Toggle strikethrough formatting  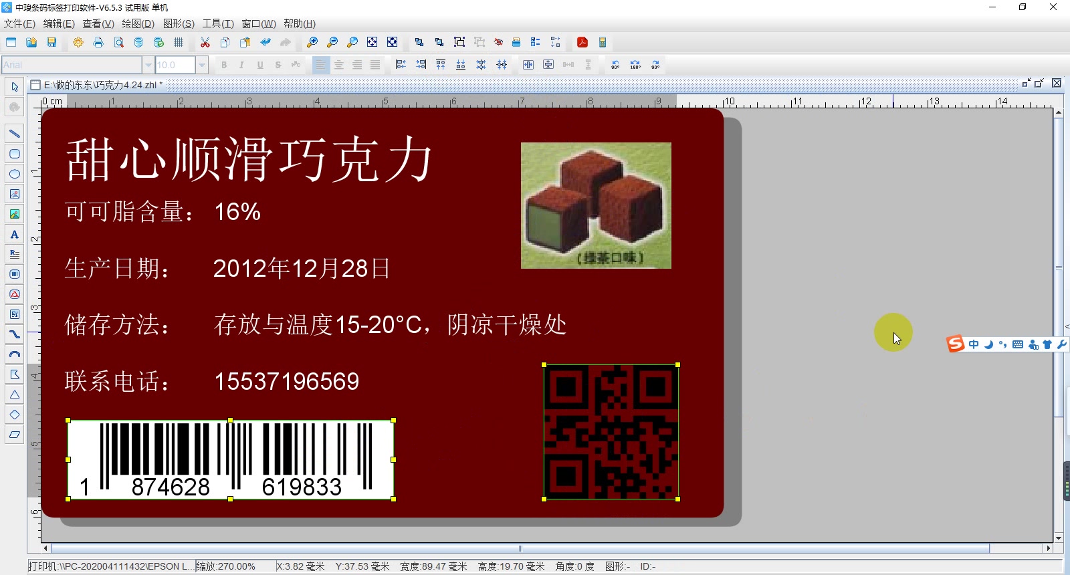coord(278,65)
